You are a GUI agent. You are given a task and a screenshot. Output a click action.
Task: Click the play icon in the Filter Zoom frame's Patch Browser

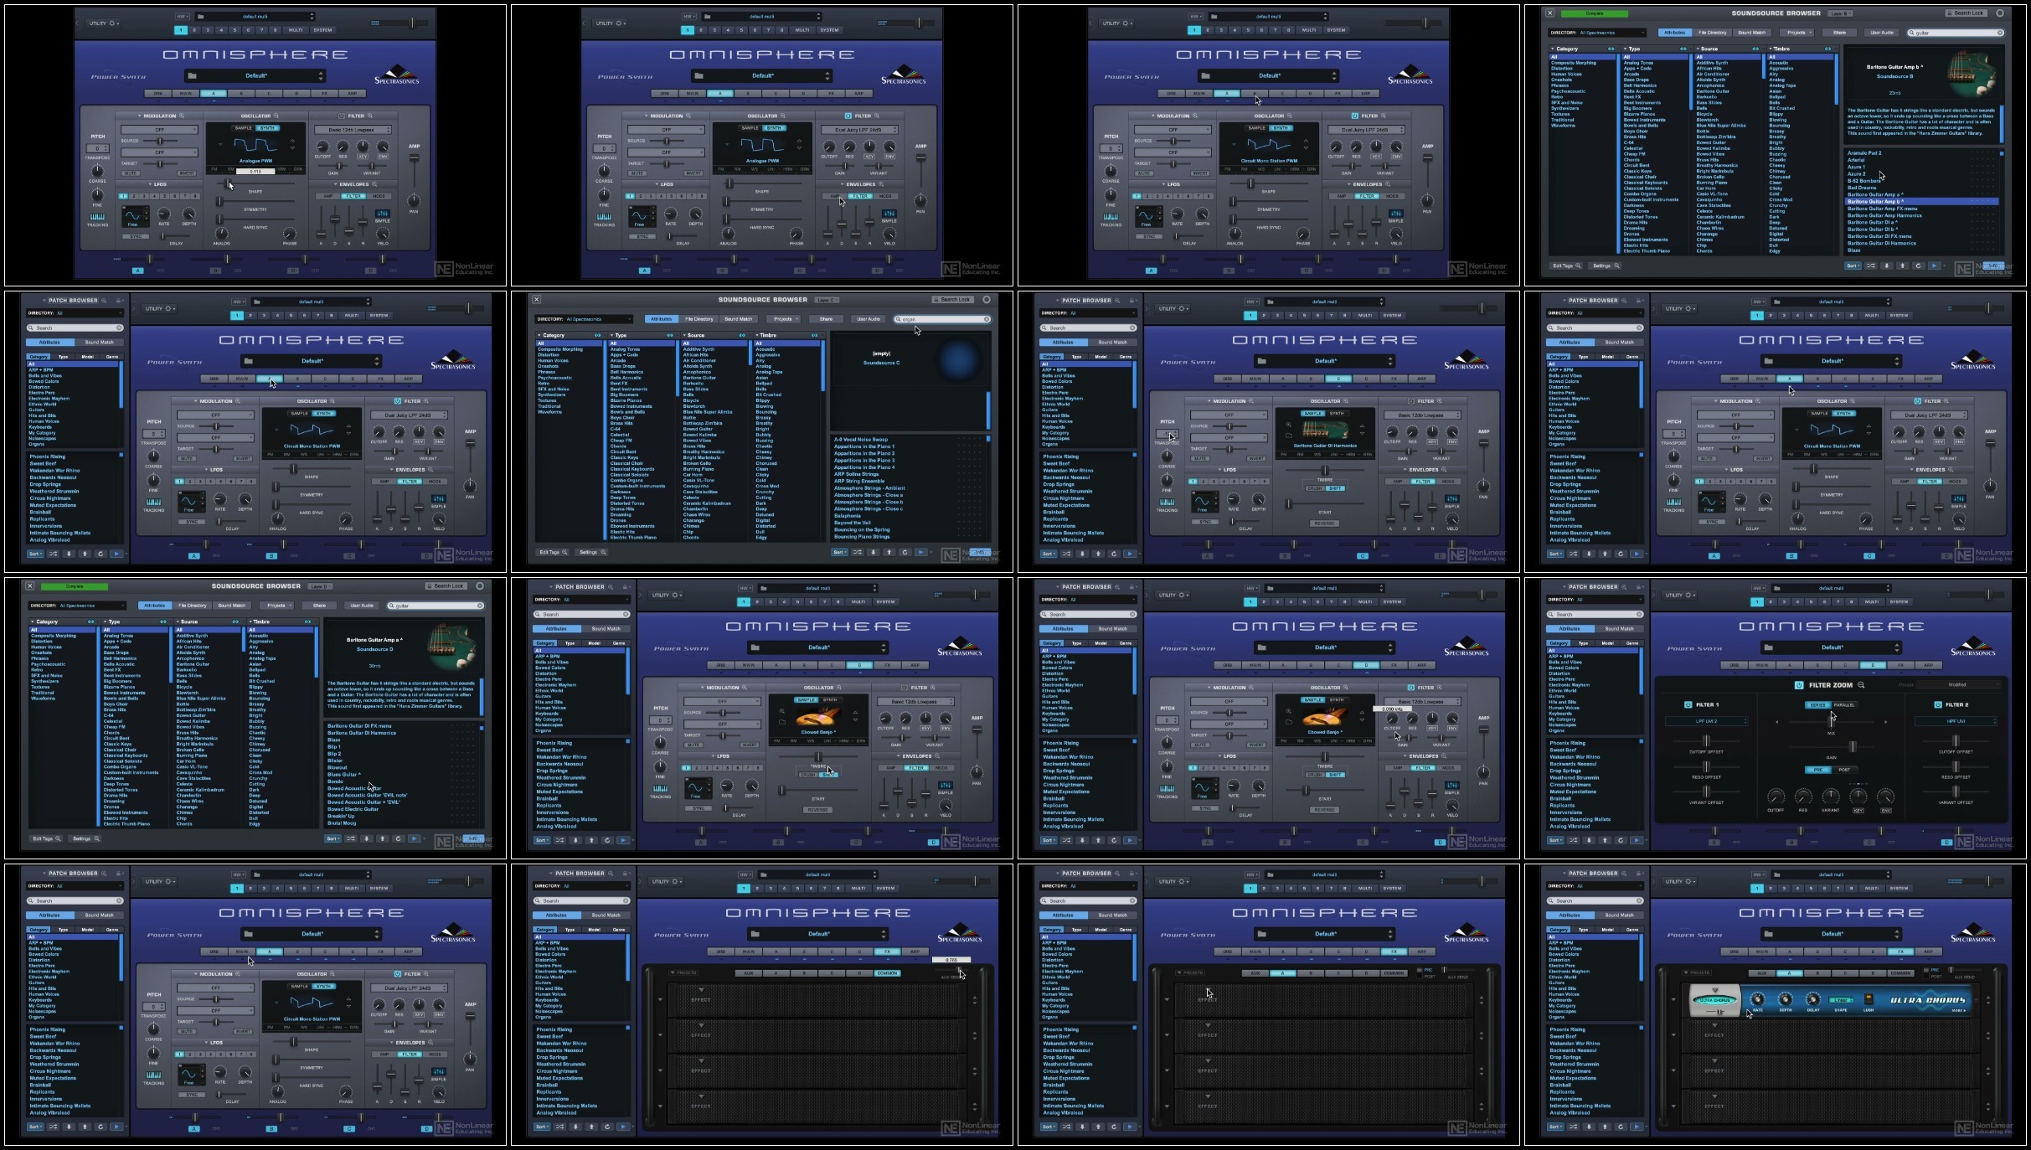pos(1637,840)
